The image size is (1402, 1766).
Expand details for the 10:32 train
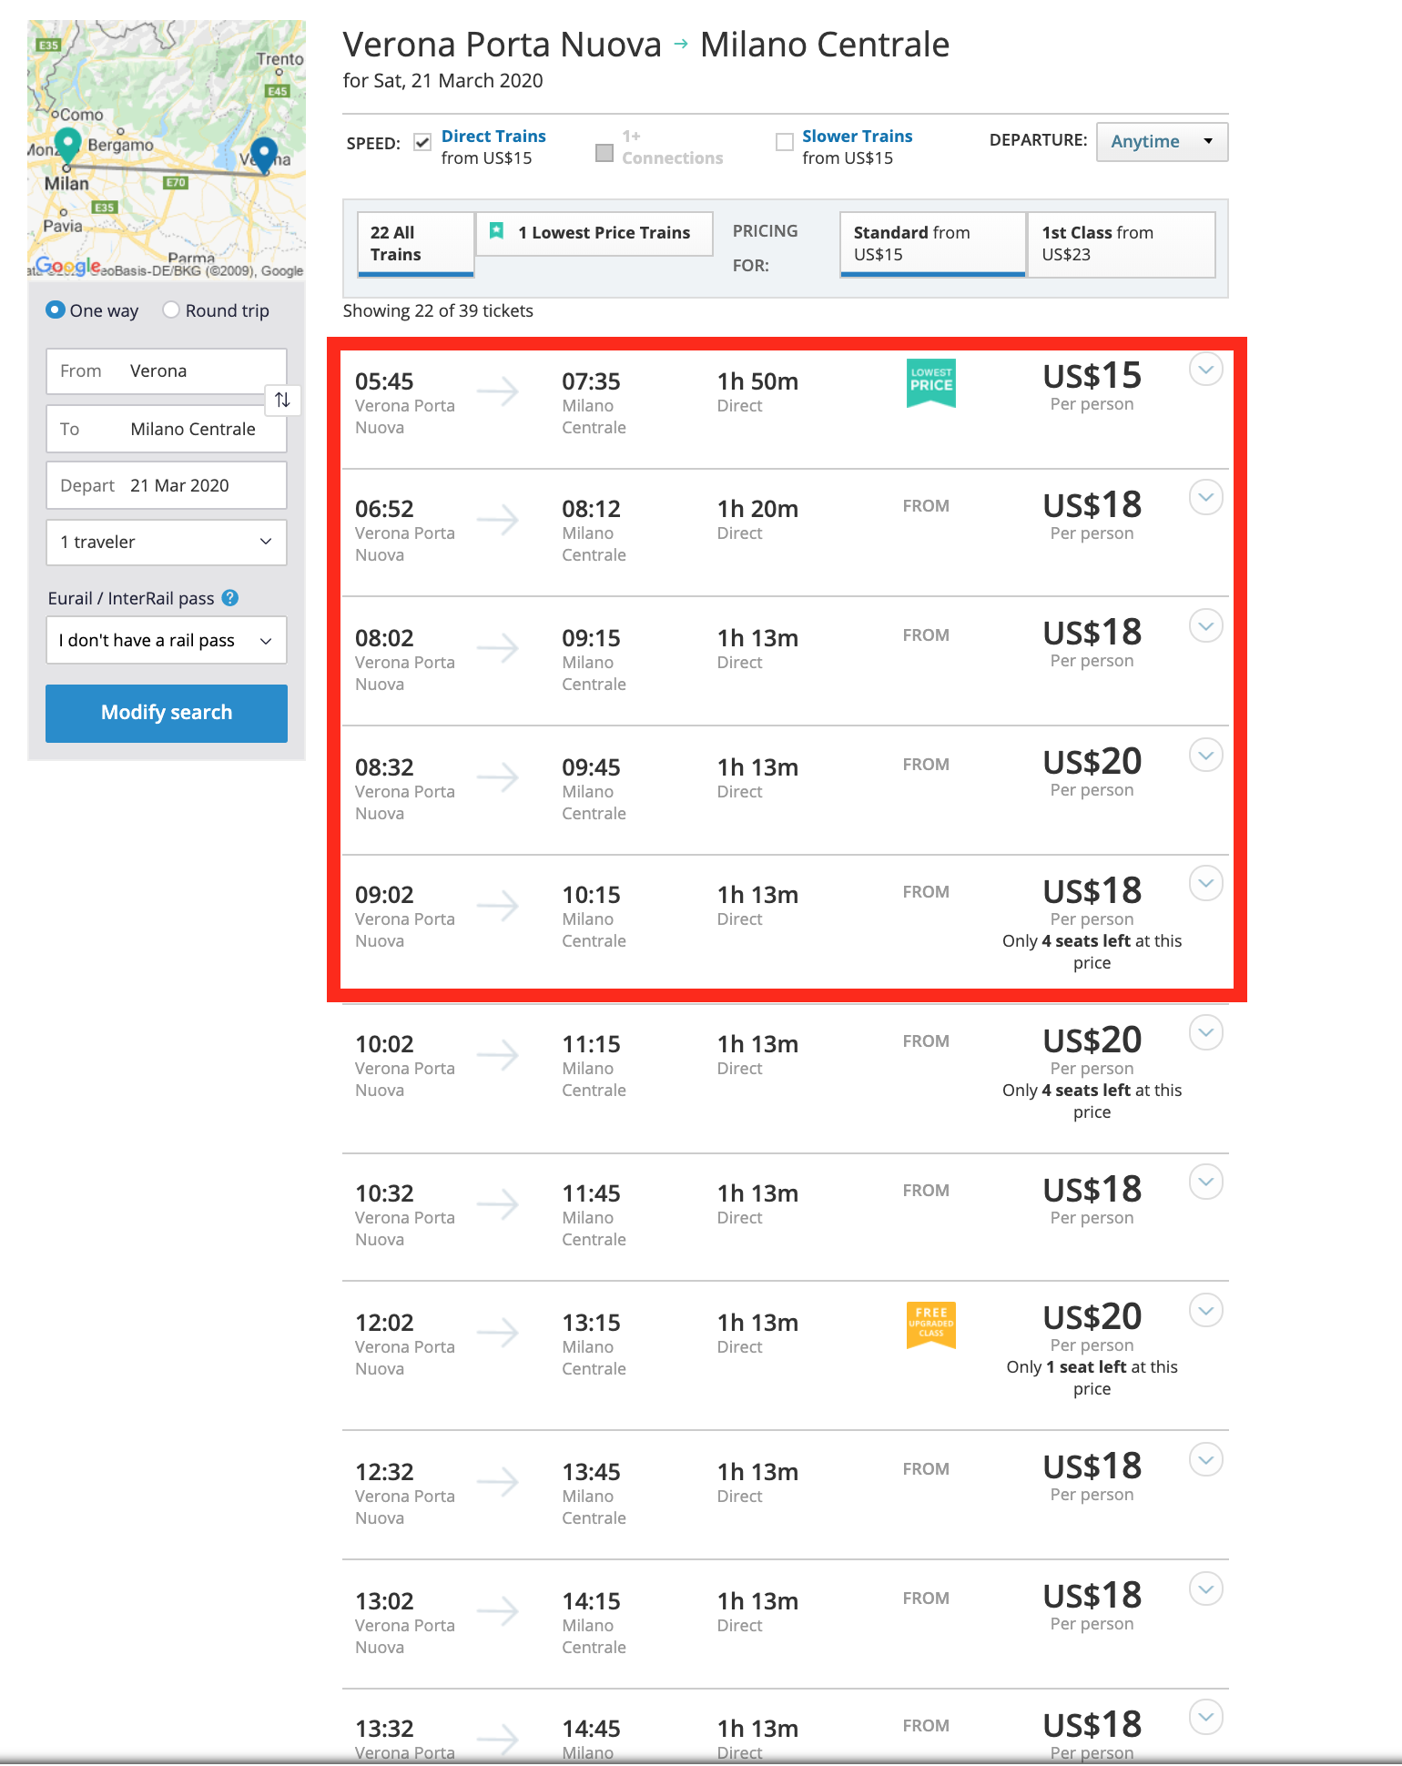[1206, 1182]
